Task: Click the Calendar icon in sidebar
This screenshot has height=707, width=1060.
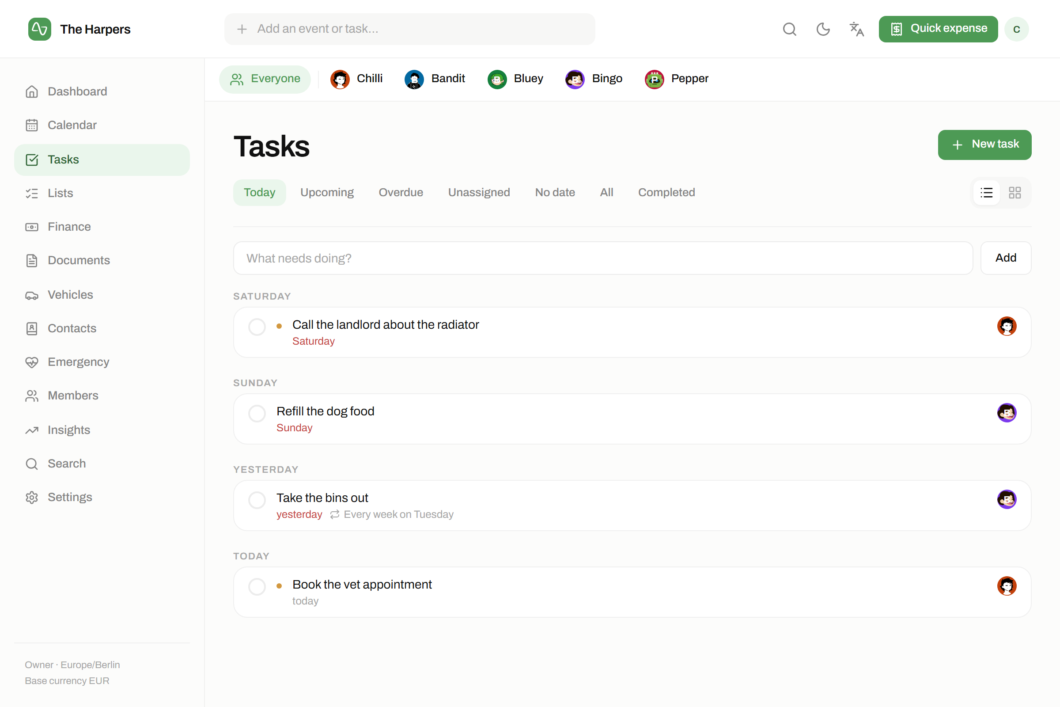Action: point(31,125)
